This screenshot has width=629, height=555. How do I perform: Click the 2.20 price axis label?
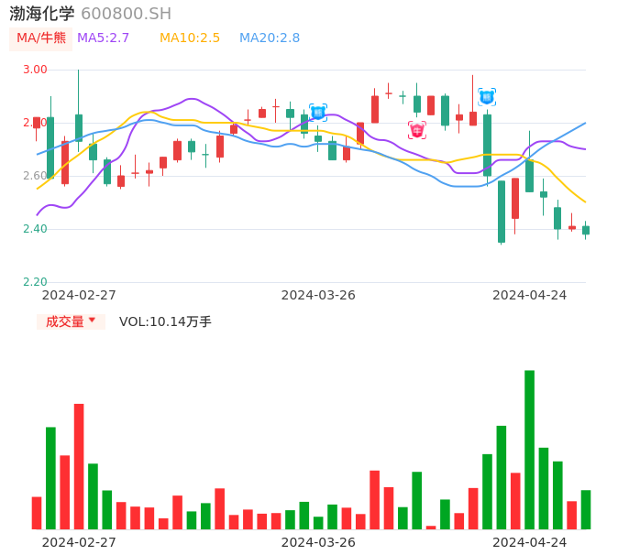pos(35,282)
